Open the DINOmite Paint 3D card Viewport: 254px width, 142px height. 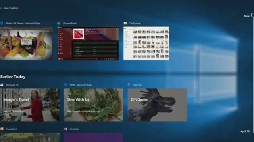pos(157,105)
